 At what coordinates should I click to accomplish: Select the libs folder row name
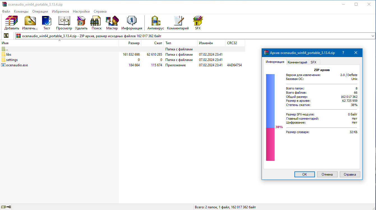tap(9, 55)
